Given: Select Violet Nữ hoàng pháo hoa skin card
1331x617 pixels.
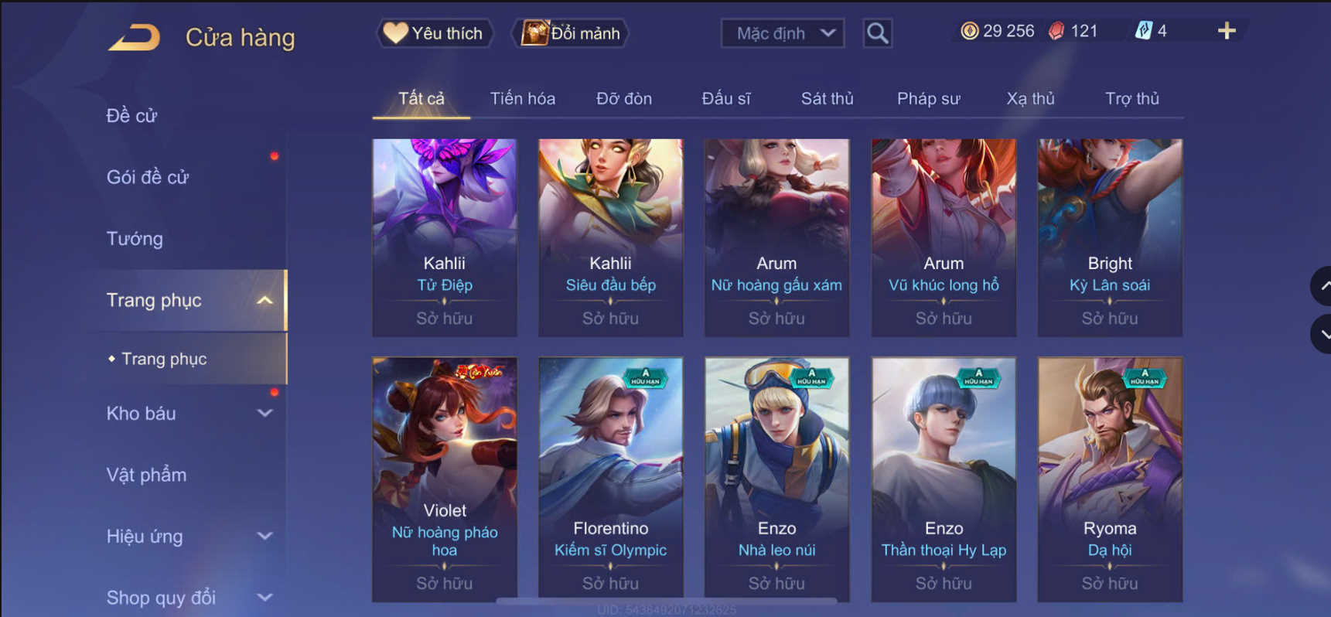Looking at the screenshot, I should click(445, 479).
